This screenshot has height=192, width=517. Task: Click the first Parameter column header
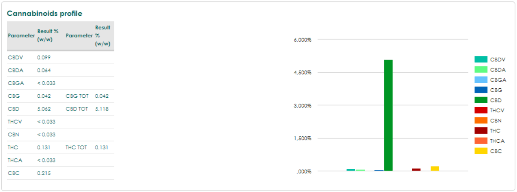[x=21, y=35]
